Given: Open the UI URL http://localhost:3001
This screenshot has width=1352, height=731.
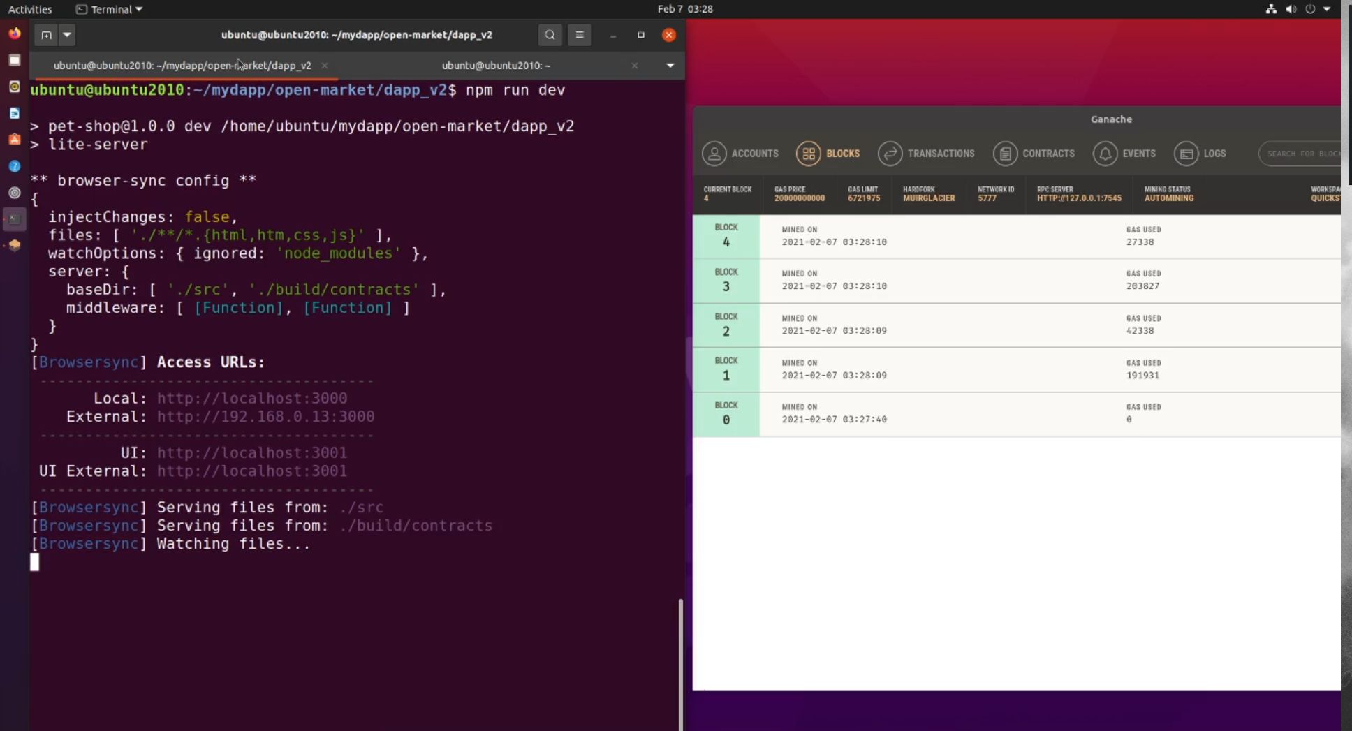Looking at the screenshot, I should pyautogui.click(x=252, y=453).
